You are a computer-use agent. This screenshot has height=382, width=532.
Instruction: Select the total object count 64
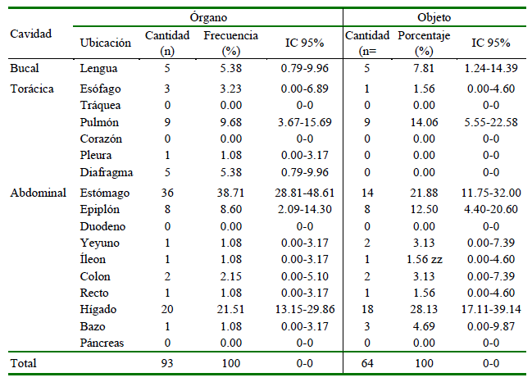(366, 362)
